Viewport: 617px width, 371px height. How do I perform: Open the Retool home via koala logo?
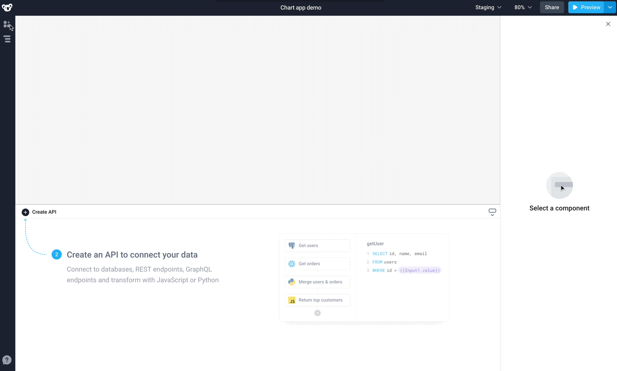7,7
